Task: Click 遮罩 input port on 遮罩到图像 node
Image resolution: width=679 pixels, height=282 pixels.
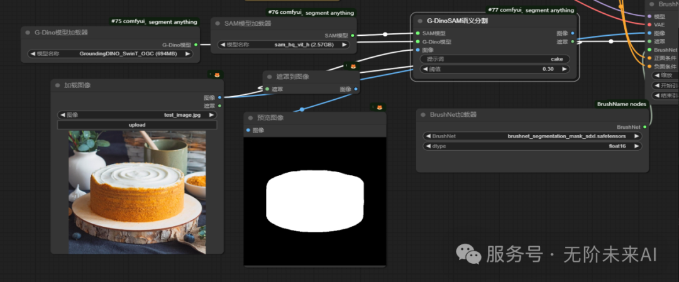Action: (267, 89)
